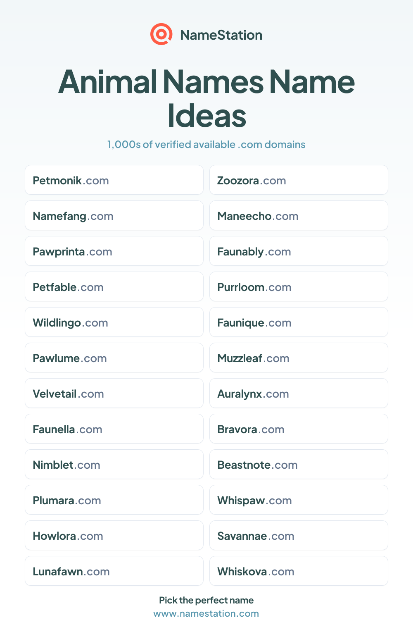Select the Whiskova.com domain card
Image resolution: width=413 pixels, height=620 pixels.
coord(299,571)
